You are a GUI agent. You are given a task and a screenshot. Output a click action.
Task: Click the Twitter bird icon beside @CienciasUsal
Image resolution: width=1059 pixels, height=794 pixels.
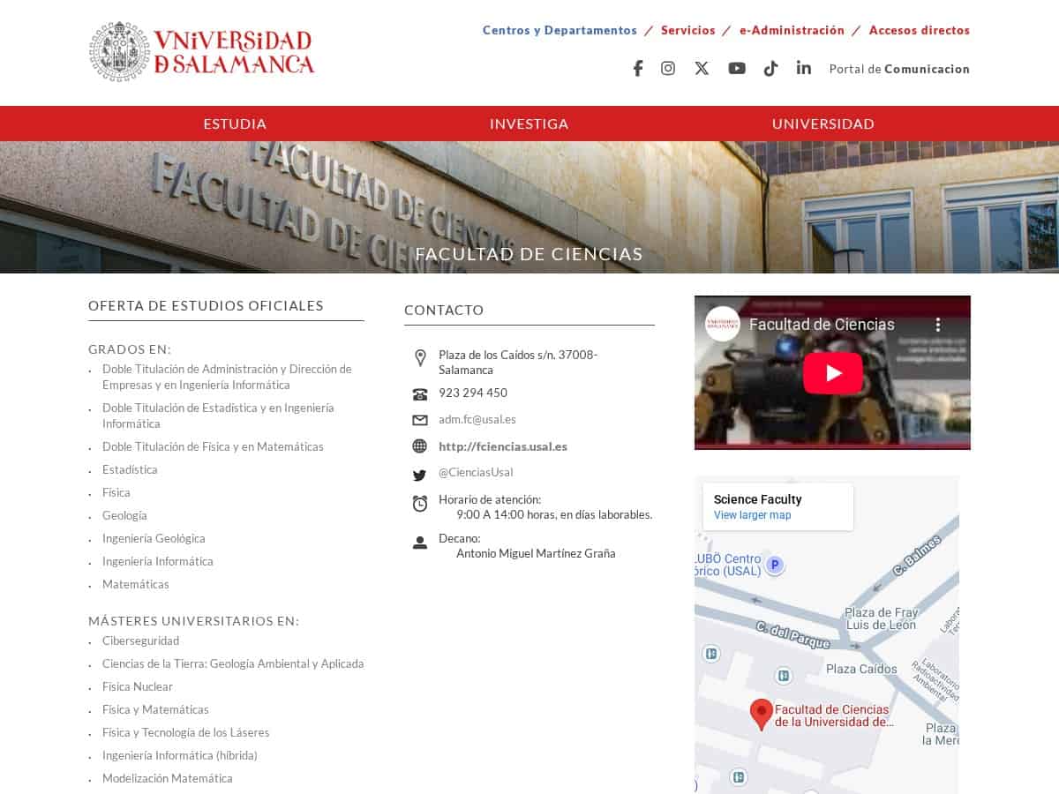(420, 475)
